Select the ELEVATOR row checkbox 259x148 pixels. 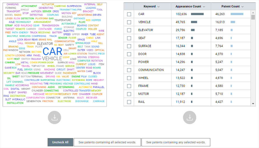point(129,30)
